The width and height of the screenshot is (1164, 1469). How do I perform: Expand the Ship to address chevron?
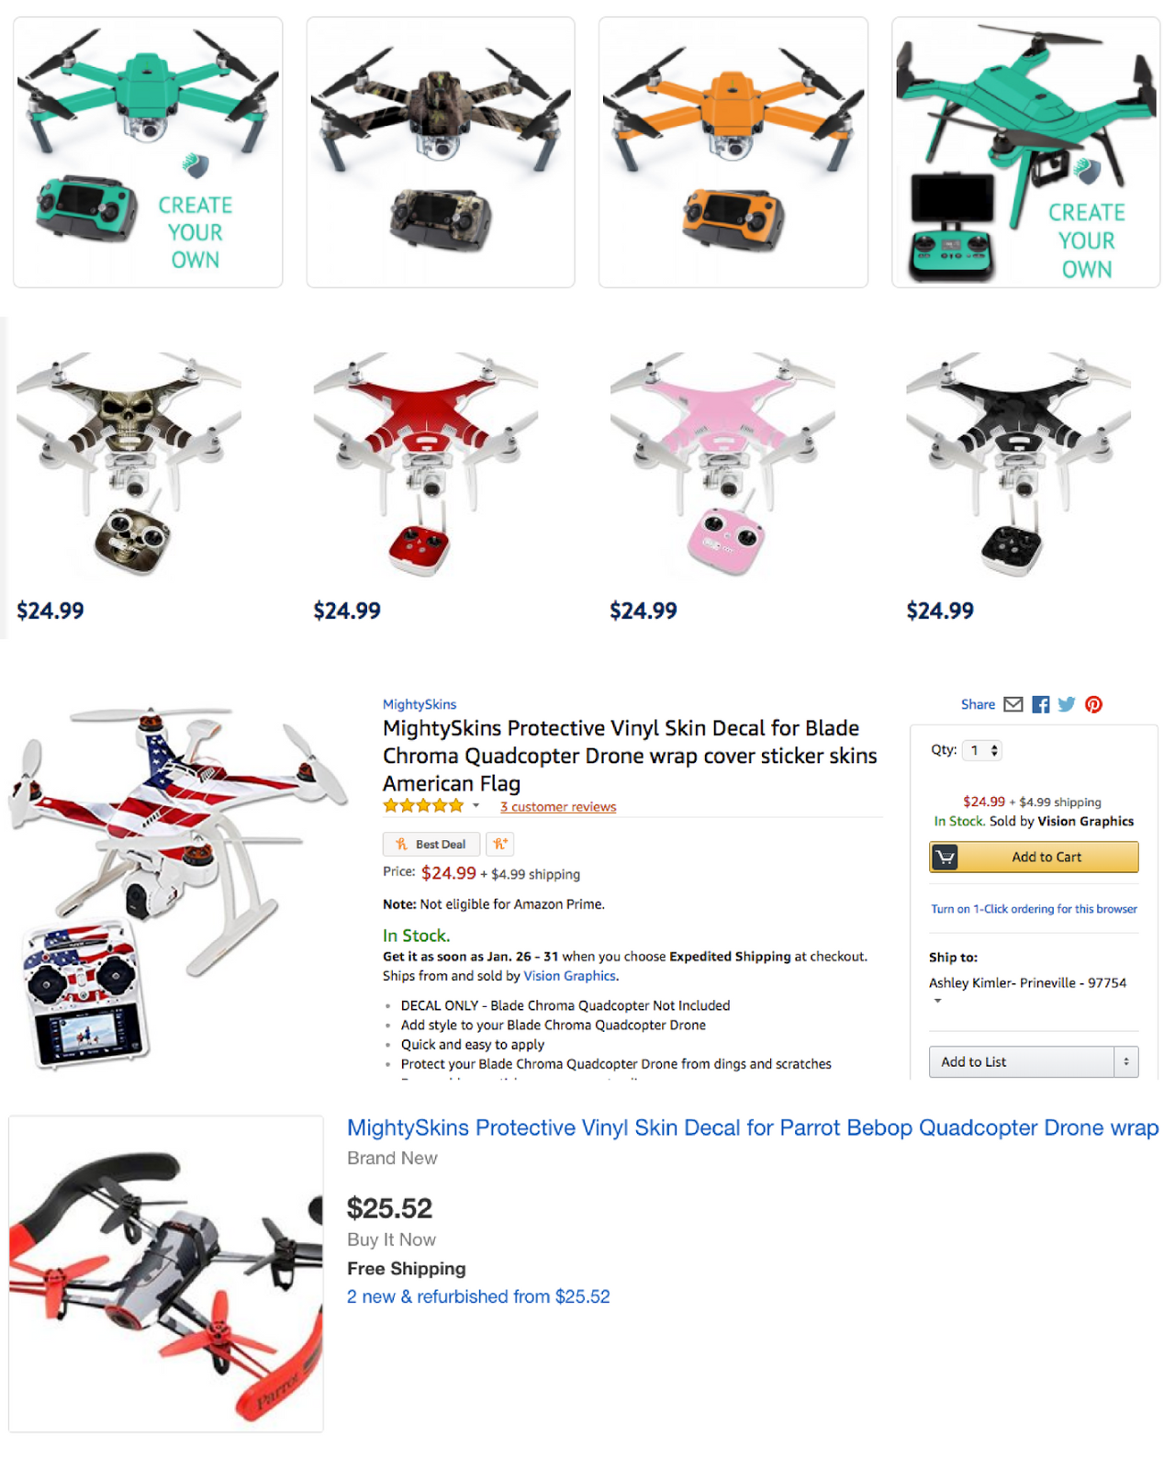coord(937,1001)
